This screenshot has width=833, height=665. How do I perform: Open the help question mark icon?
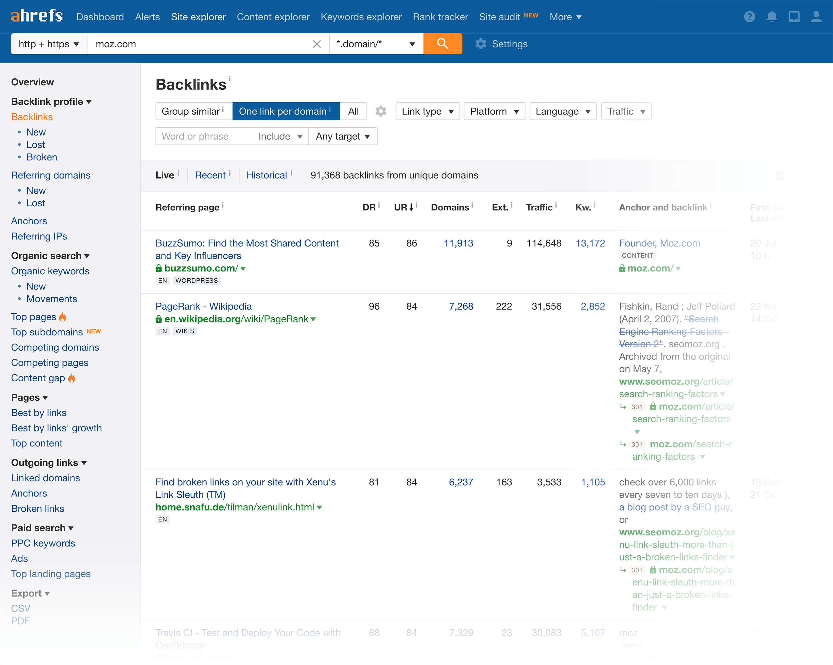[750, 17]
